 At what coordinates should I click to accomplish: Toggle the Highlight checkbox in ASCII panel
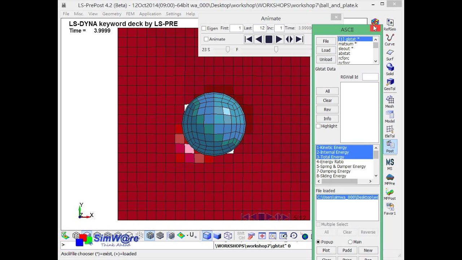318,126
